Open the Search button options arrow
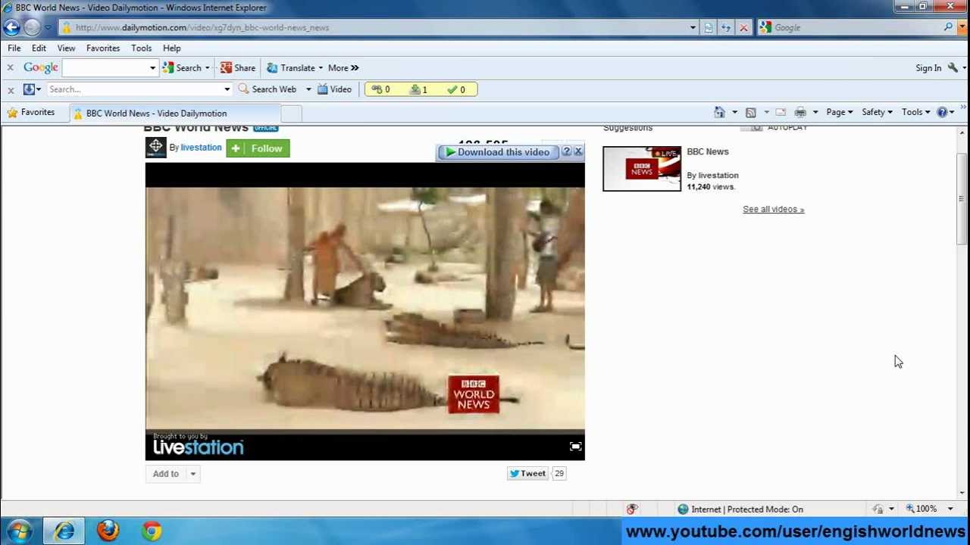Image resolution: width=970 pixels, height=545 pixels. [x=207, y=68]
